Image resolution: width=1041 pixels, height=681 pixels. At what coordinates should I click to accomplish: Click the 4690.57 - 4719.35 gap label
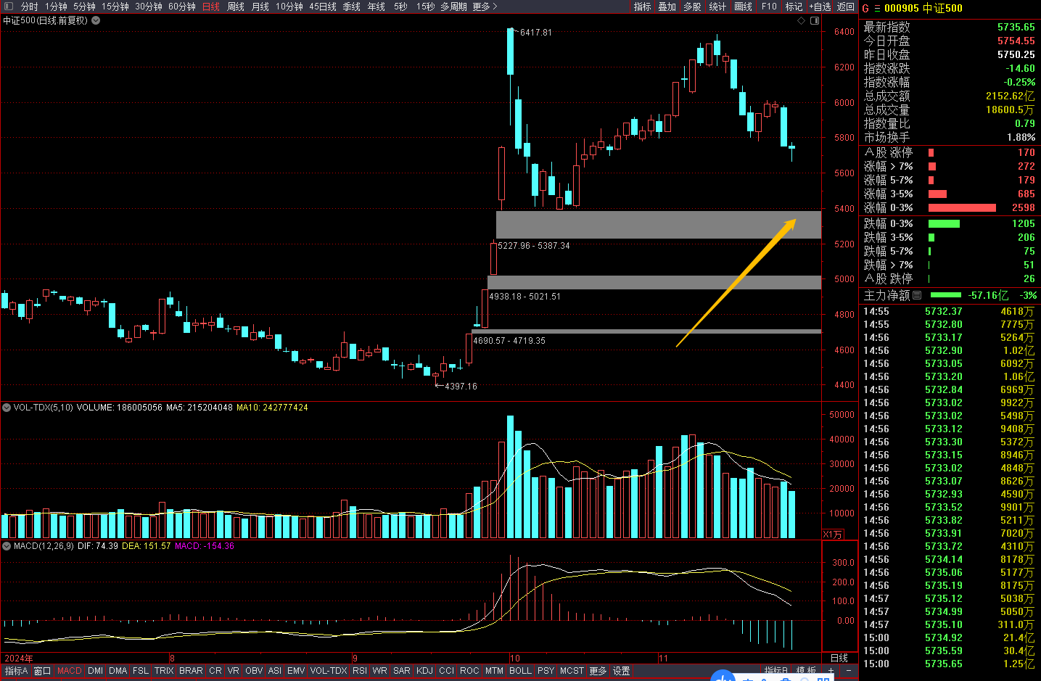[509, 341]
